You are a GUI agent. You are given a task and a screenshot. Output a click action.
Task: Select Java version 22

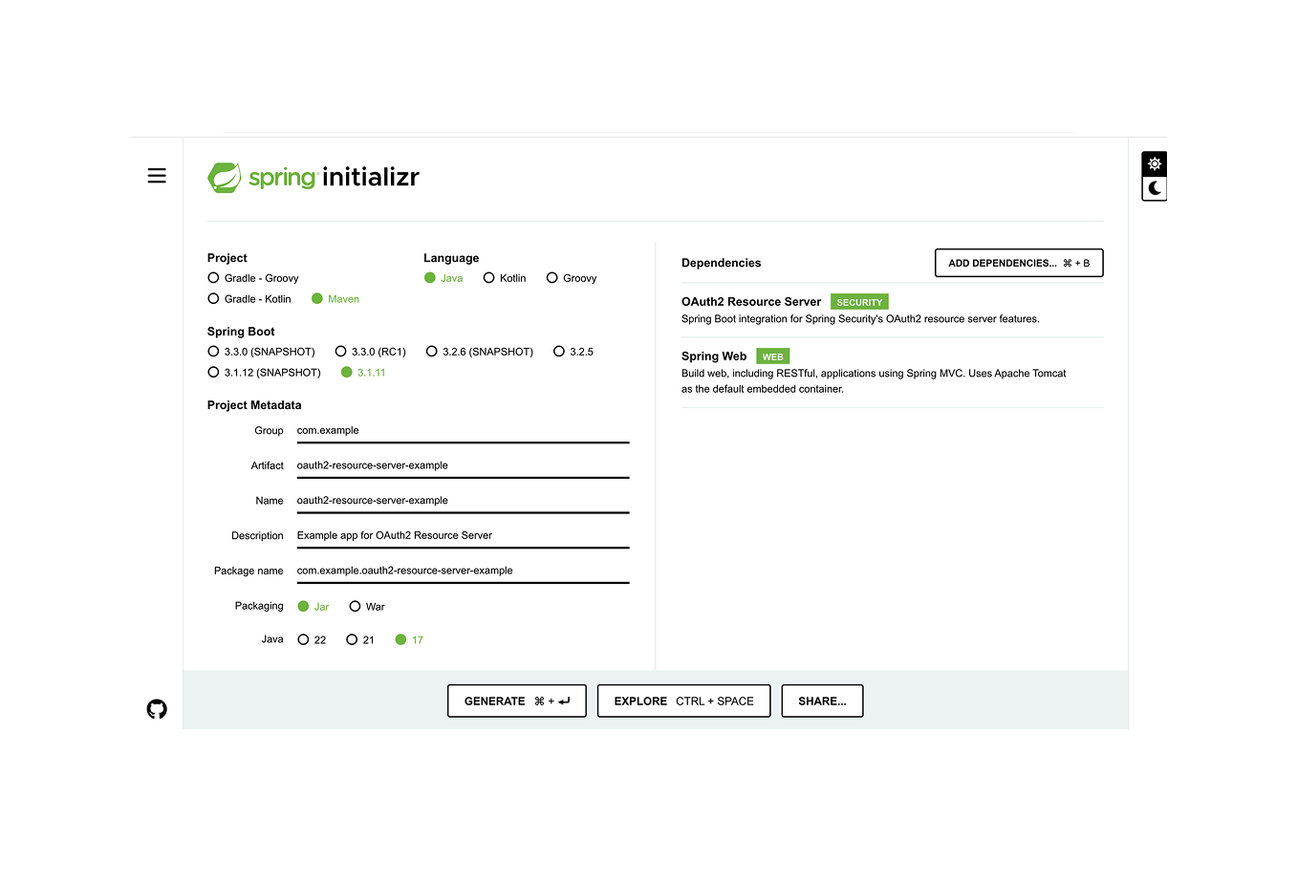[312, 640]
